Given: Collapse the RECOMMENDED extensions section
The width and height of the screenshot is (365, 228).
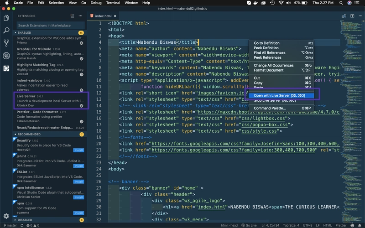Looking at the screenshot, I should (50, 134).
